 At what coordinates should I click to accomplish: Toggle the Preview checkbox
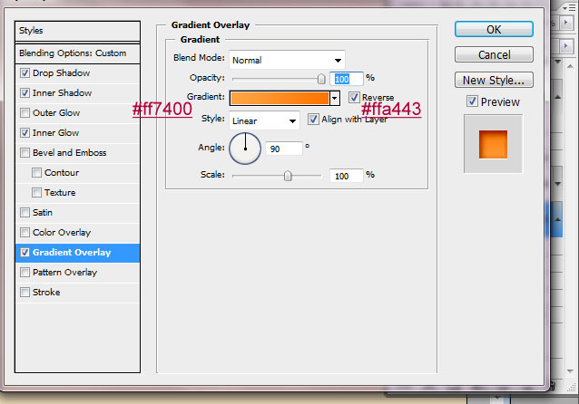click(472, 101)
